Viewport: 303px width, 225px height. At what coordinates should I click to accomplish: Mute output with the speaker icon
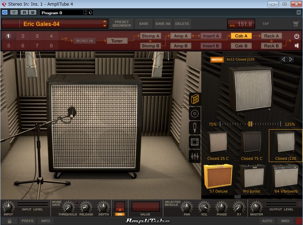(x=297, y=46)
